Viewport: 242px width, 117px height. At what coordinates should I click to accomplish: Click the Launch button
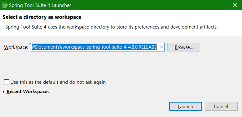(x=185, y=106)
